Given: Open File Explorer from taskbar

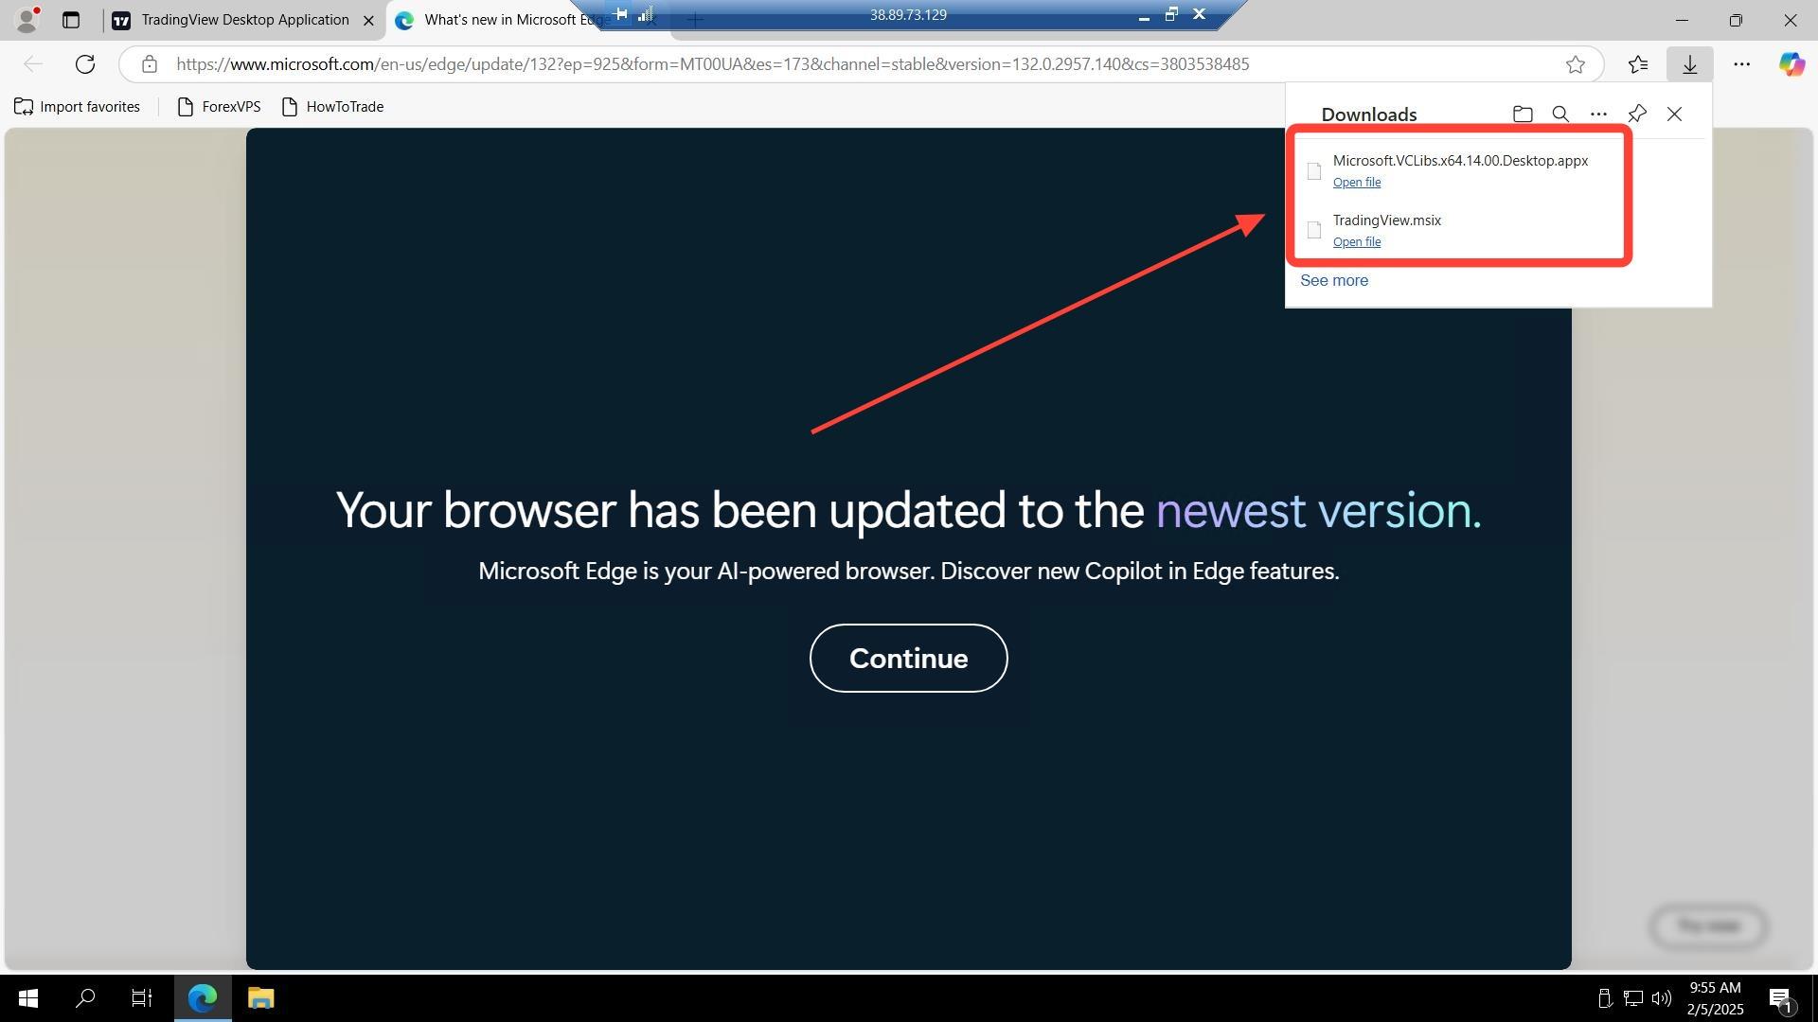Looking at the screenshot, I should 260,998.
